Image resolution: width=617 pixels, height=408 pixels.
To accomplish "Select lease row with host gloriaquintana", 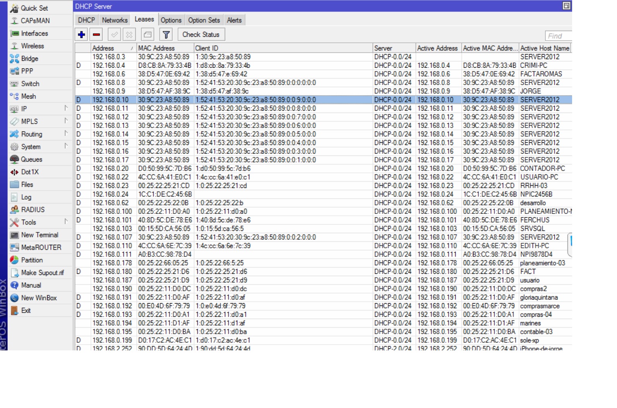I will point(323,297).
